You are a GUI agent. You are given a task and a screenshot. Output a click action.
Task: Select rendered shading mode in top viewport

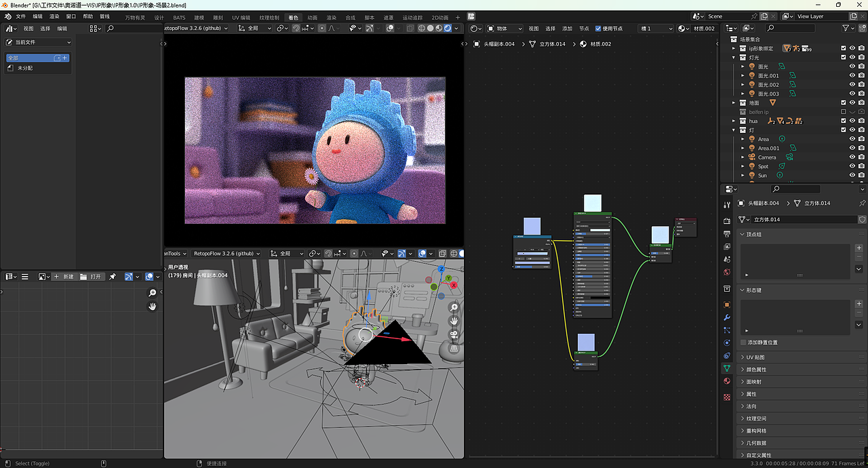[448, 28]
